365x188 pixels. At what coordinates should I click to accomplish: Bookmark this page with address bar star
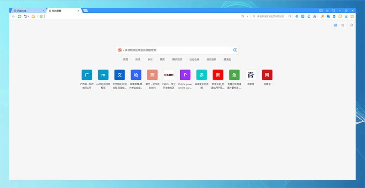click(x=243, y=16)
